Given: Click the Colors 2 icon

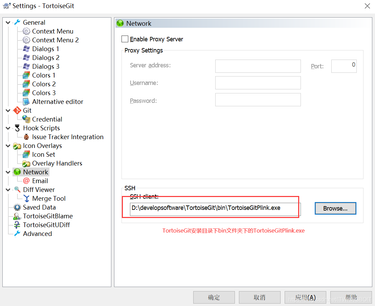Looking at the screenshot, I should tap(26, 84).
